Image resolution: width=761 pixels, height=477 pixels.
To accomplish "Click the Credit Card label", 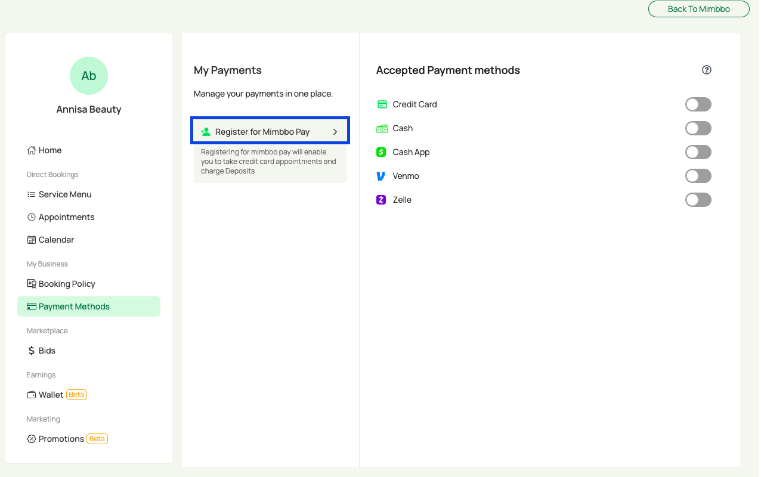I will point(414,104).
